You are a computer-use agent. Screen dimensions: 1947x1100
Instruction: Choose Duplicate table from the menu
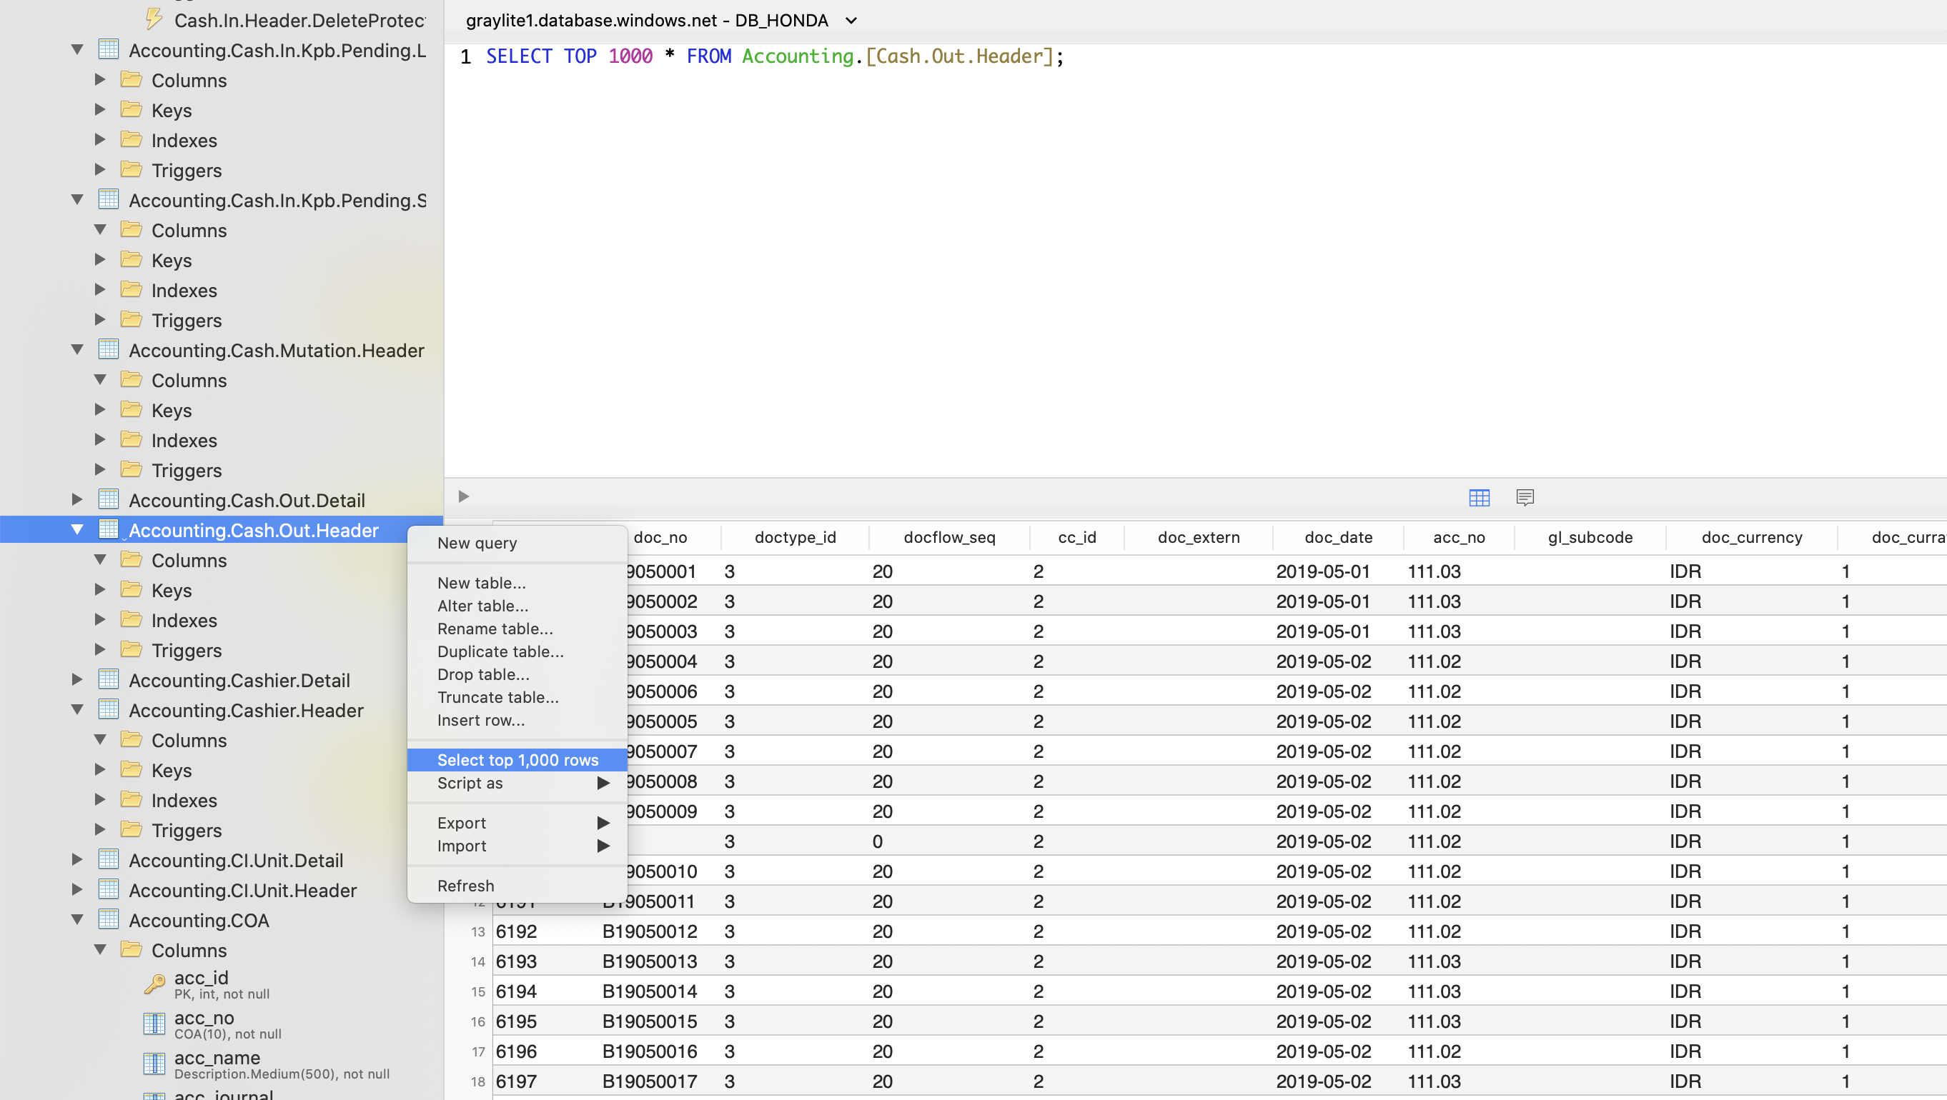500,651
